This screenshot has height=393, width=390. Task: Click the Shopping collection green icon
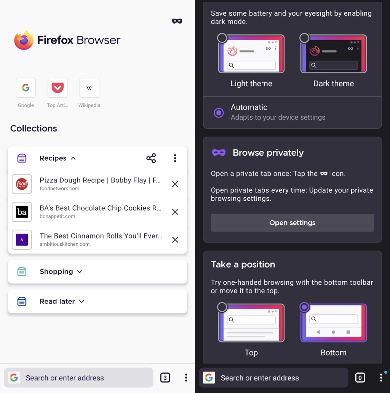22,272
